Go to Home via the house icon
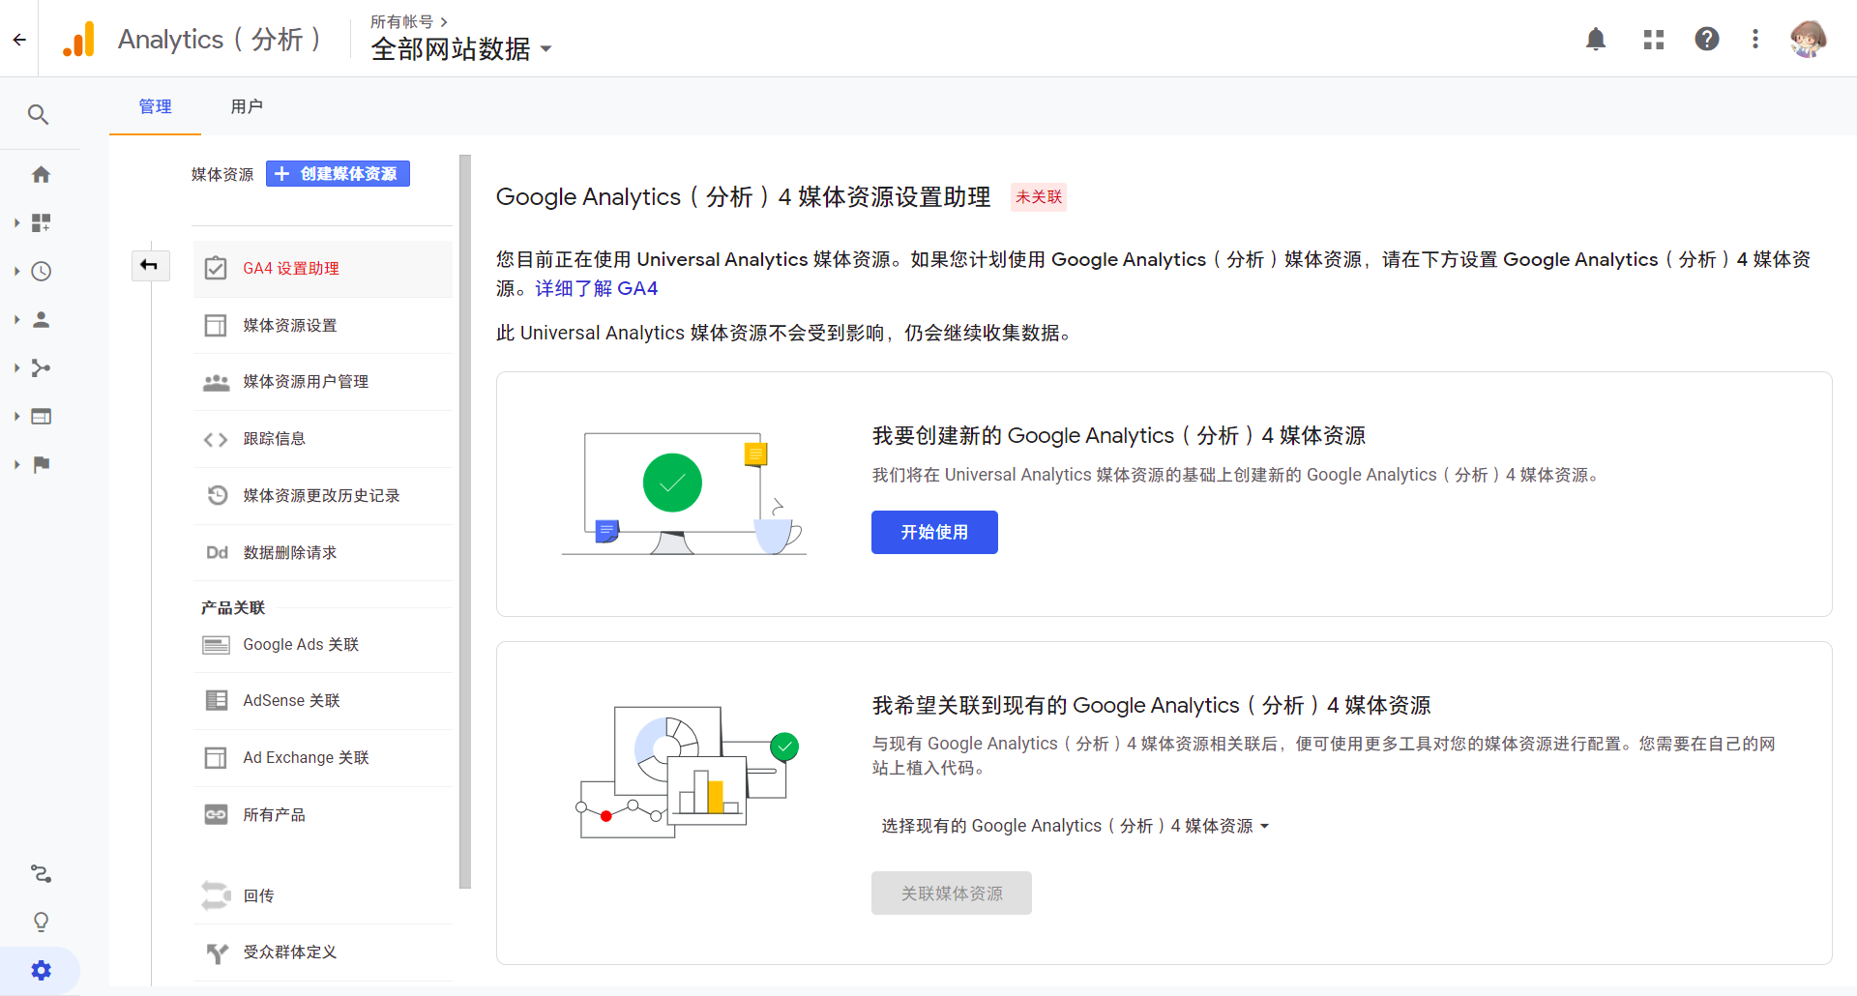 point(41,174)
